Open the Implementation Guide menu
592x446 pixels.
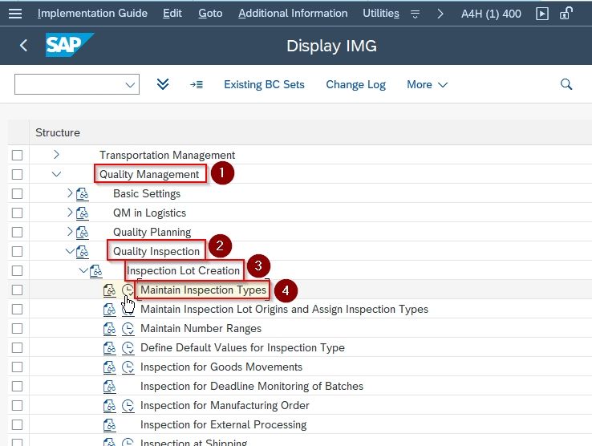92,13
